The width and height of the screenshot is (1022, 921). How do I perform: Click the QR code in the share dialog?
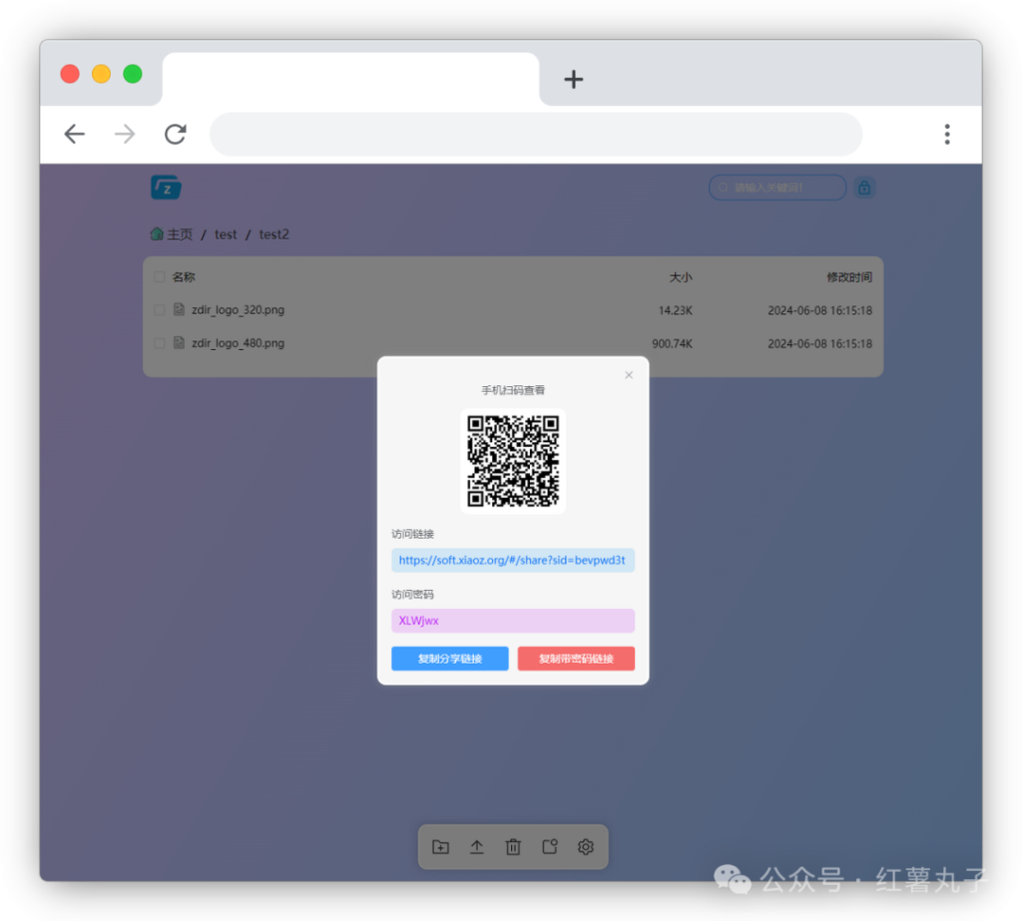coord(514,461)
